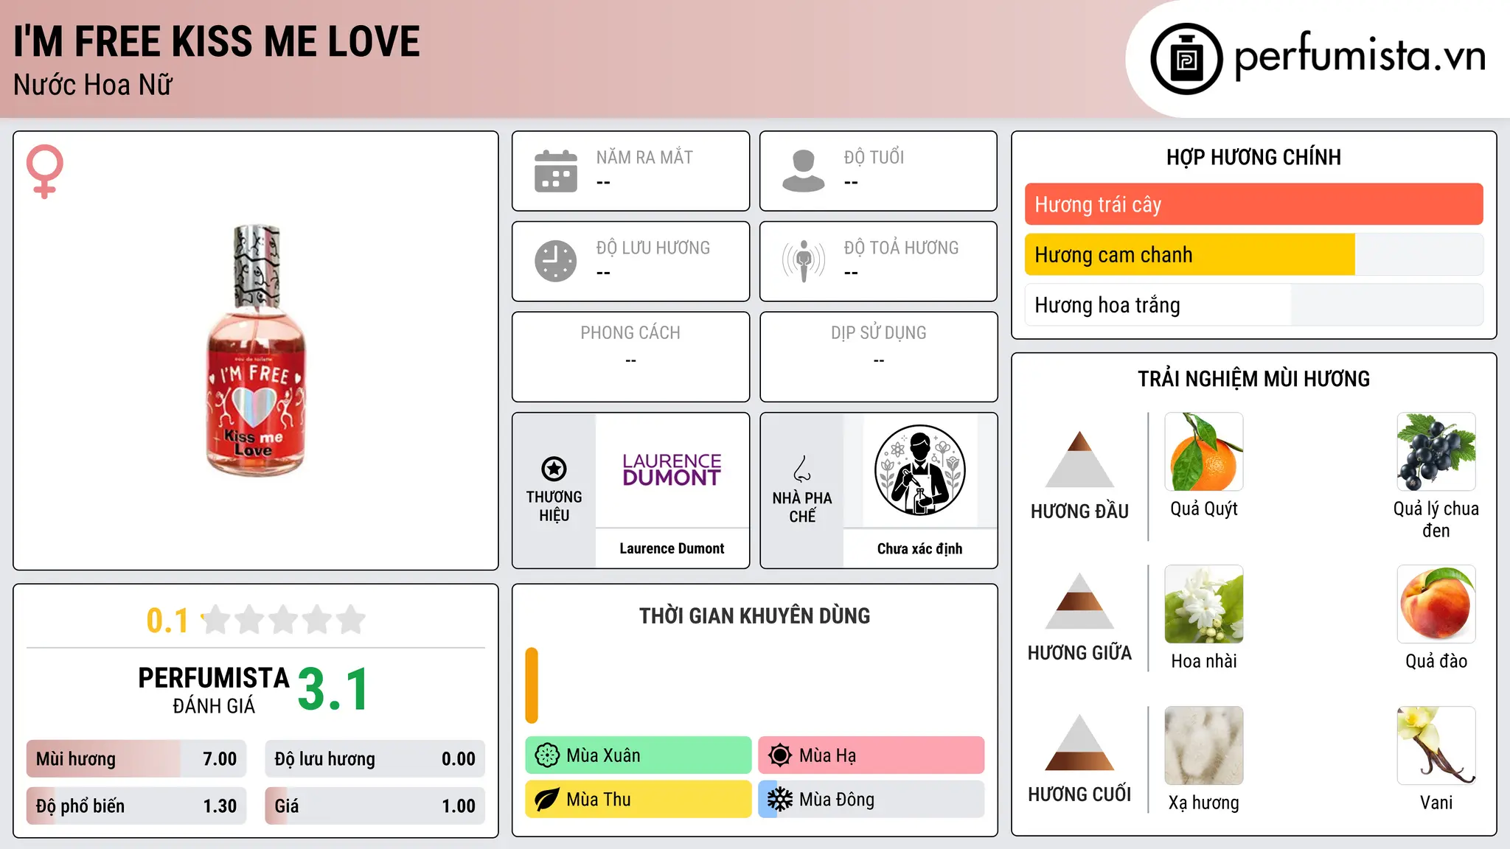Click the nose icon above Nhà pha chế
Image resolution: width=1510 pixels, height=849 pixels.
click(x=802, y=469)
